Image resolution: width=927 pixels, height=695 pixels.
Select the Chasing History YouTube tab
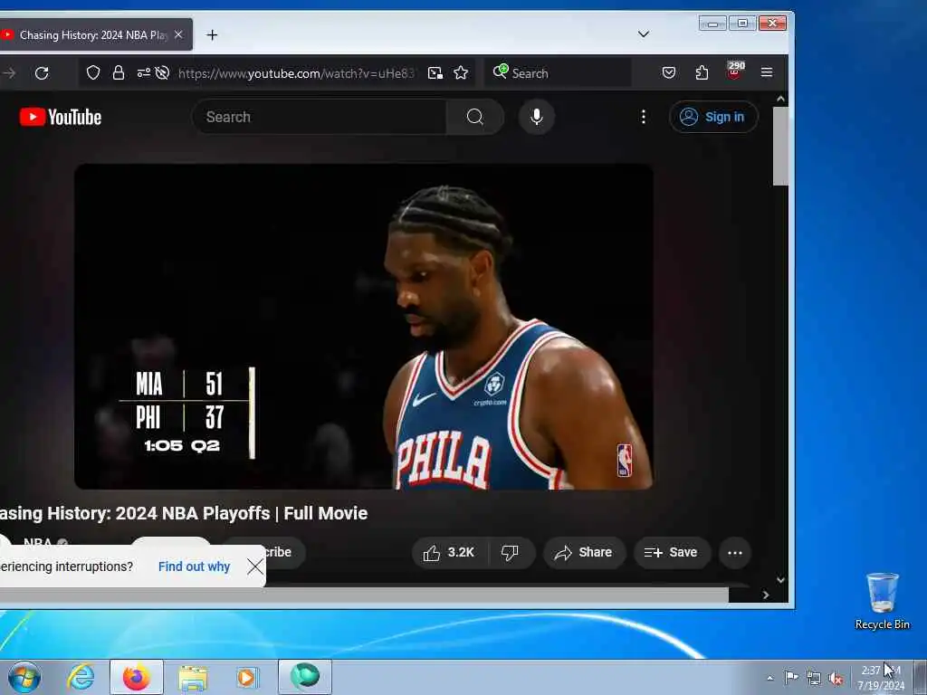coord(91,35)
